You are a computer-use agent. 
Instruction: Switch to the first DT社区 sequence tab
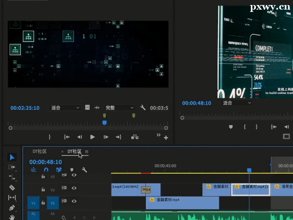pyautogui.click(x=39, y=151)
